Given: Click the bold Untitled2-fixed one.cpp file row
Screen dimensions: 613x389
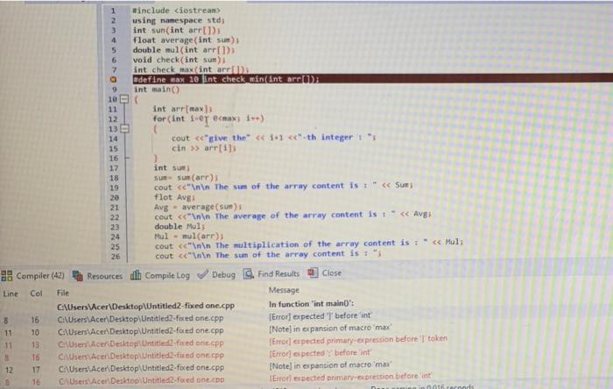Looking at the screenshot, I should pos(146,306).
